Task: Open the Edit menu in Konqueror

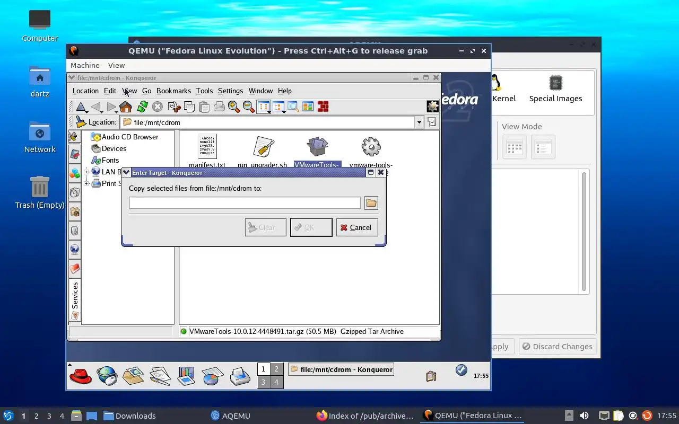Action: click(x=110, y=91)
